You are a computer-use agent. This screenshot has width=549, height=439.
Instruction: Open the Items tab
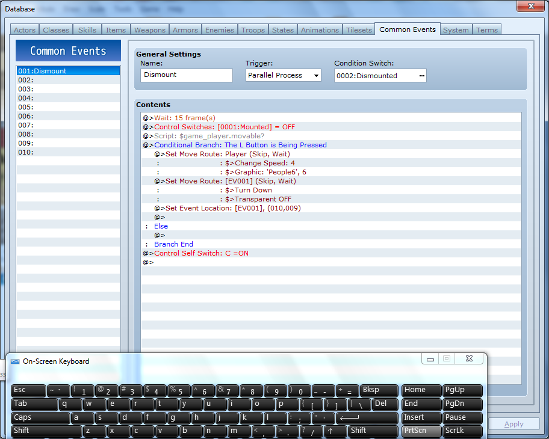[116, 29]
